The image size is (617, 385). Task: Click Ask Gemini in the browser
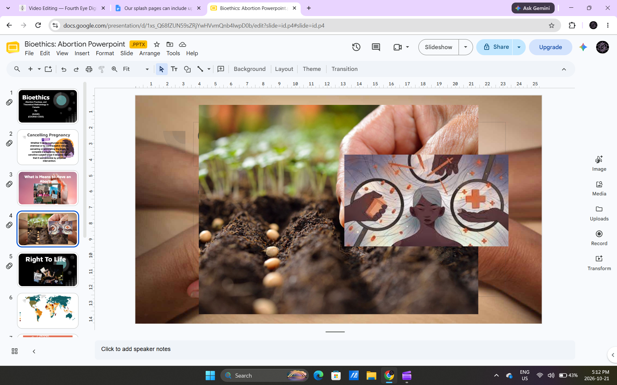click(533, 8)
